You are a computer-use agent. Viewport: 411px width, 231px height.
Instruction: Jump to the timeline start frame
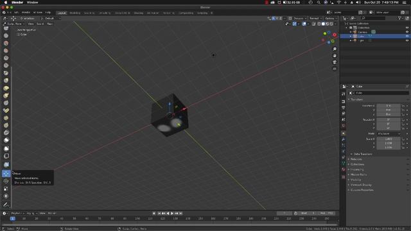[x=159, y=214]
